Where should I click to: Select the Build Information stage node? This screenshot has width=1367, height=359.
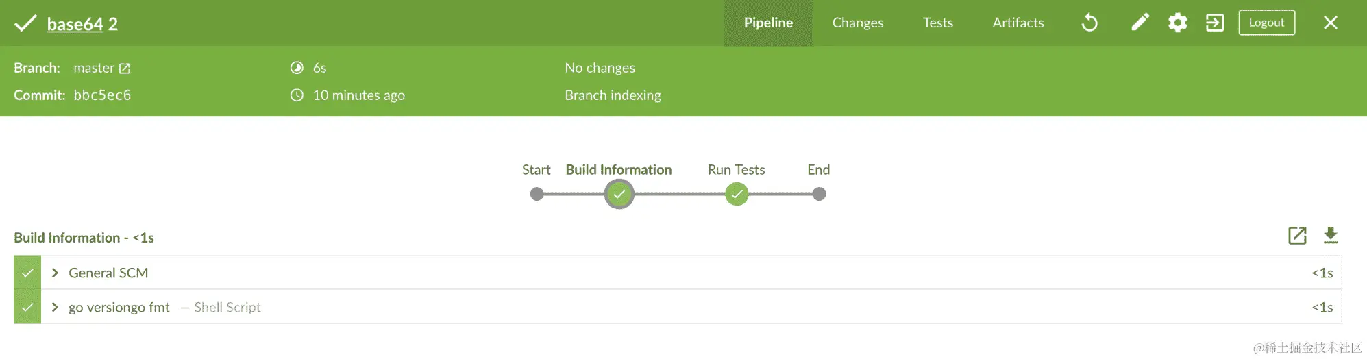click(619, 195)
